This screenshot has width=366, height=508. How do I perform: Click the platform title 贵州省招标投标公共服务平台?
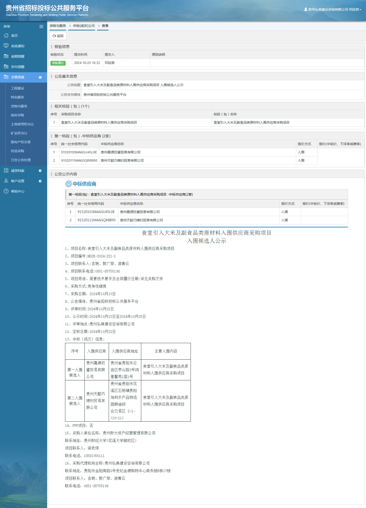click(47, 8)
